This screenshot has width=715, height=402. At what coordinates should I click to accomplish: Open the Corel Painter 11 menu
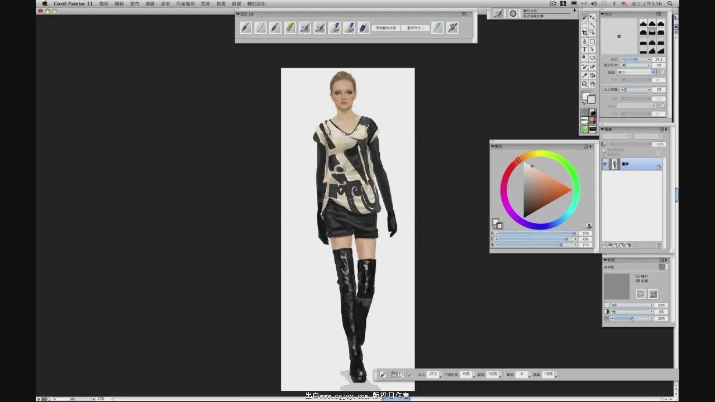tap(73, 3)
